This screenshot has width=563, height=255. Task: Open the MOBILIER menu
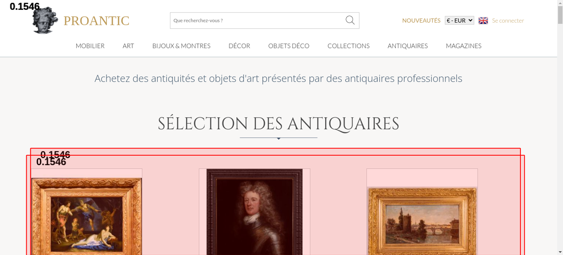coord(90,46)
